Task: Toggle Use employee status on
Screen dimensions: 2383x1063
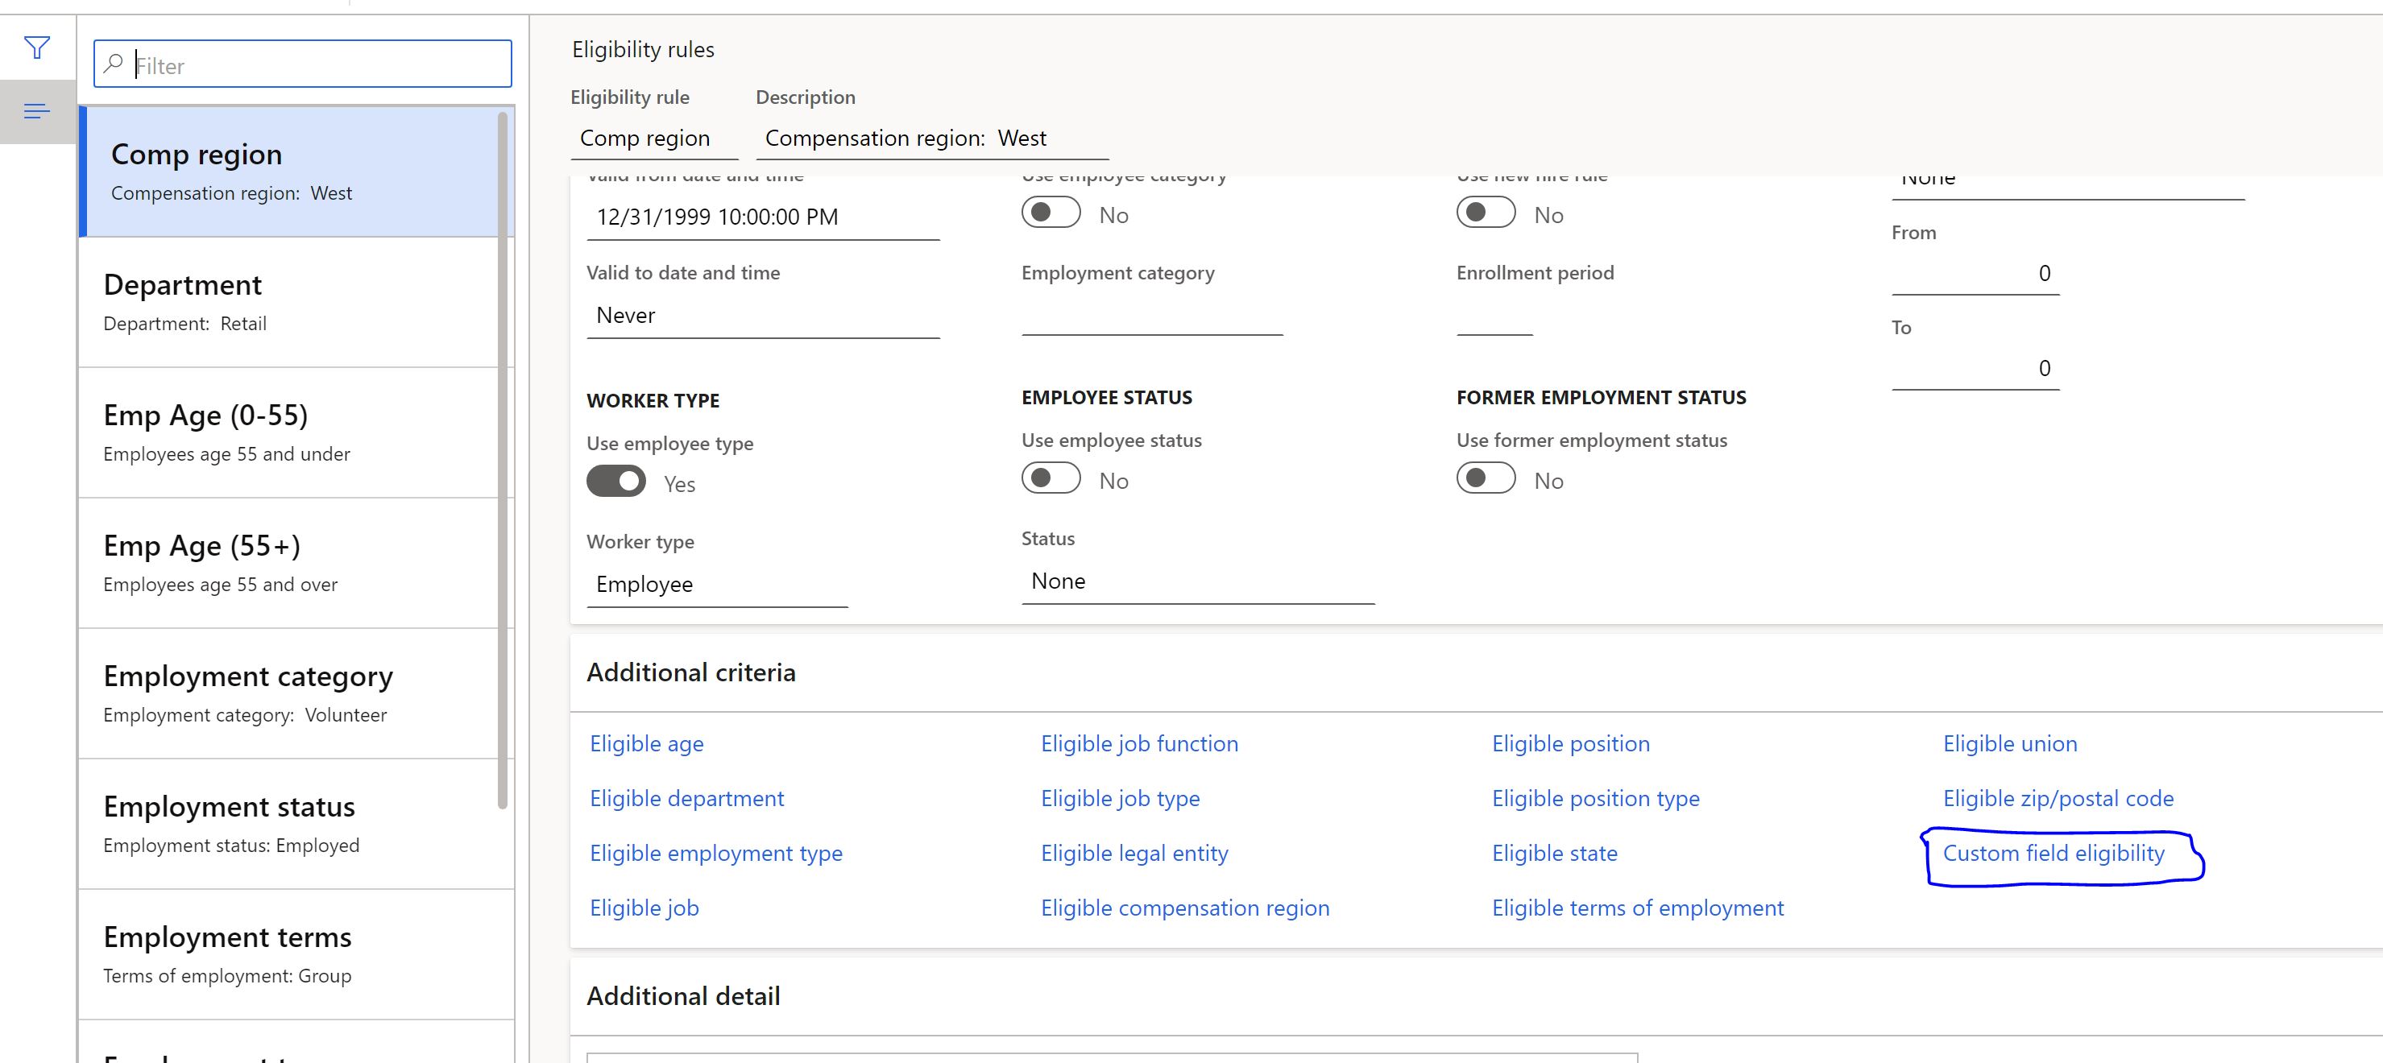Action: [x=1049, y=480]
